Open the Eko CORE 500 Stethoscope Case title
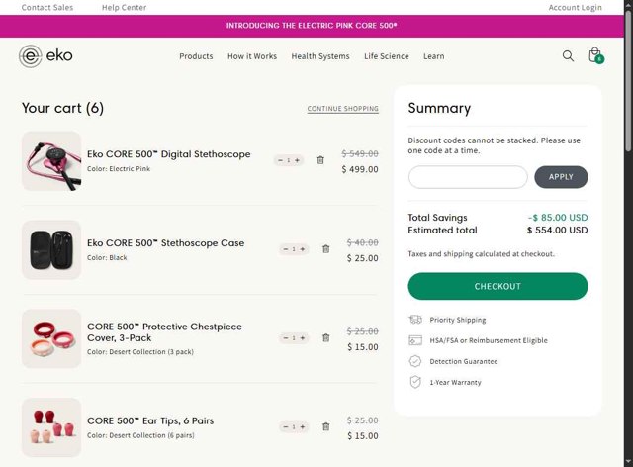The width and height of the screenshot is (633, 467). (x=165, y=242)
